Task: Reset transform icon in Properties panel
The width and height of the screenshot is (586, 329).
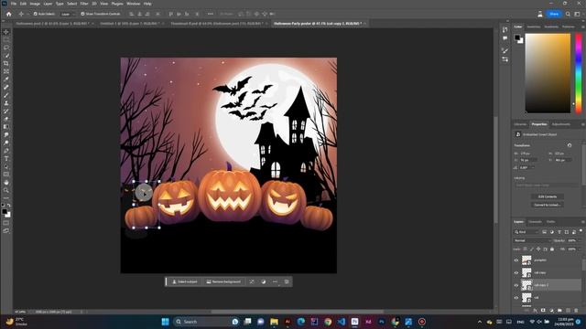Action: tap(570, 145)
